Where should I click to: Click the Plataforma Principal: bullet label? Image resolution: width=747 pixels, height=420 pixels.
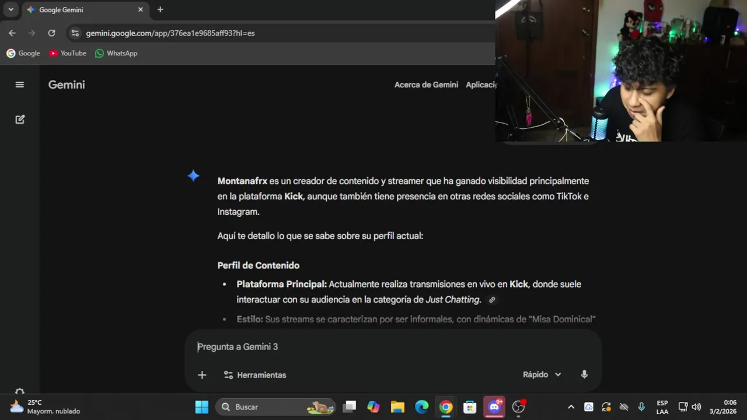point(281,284)
